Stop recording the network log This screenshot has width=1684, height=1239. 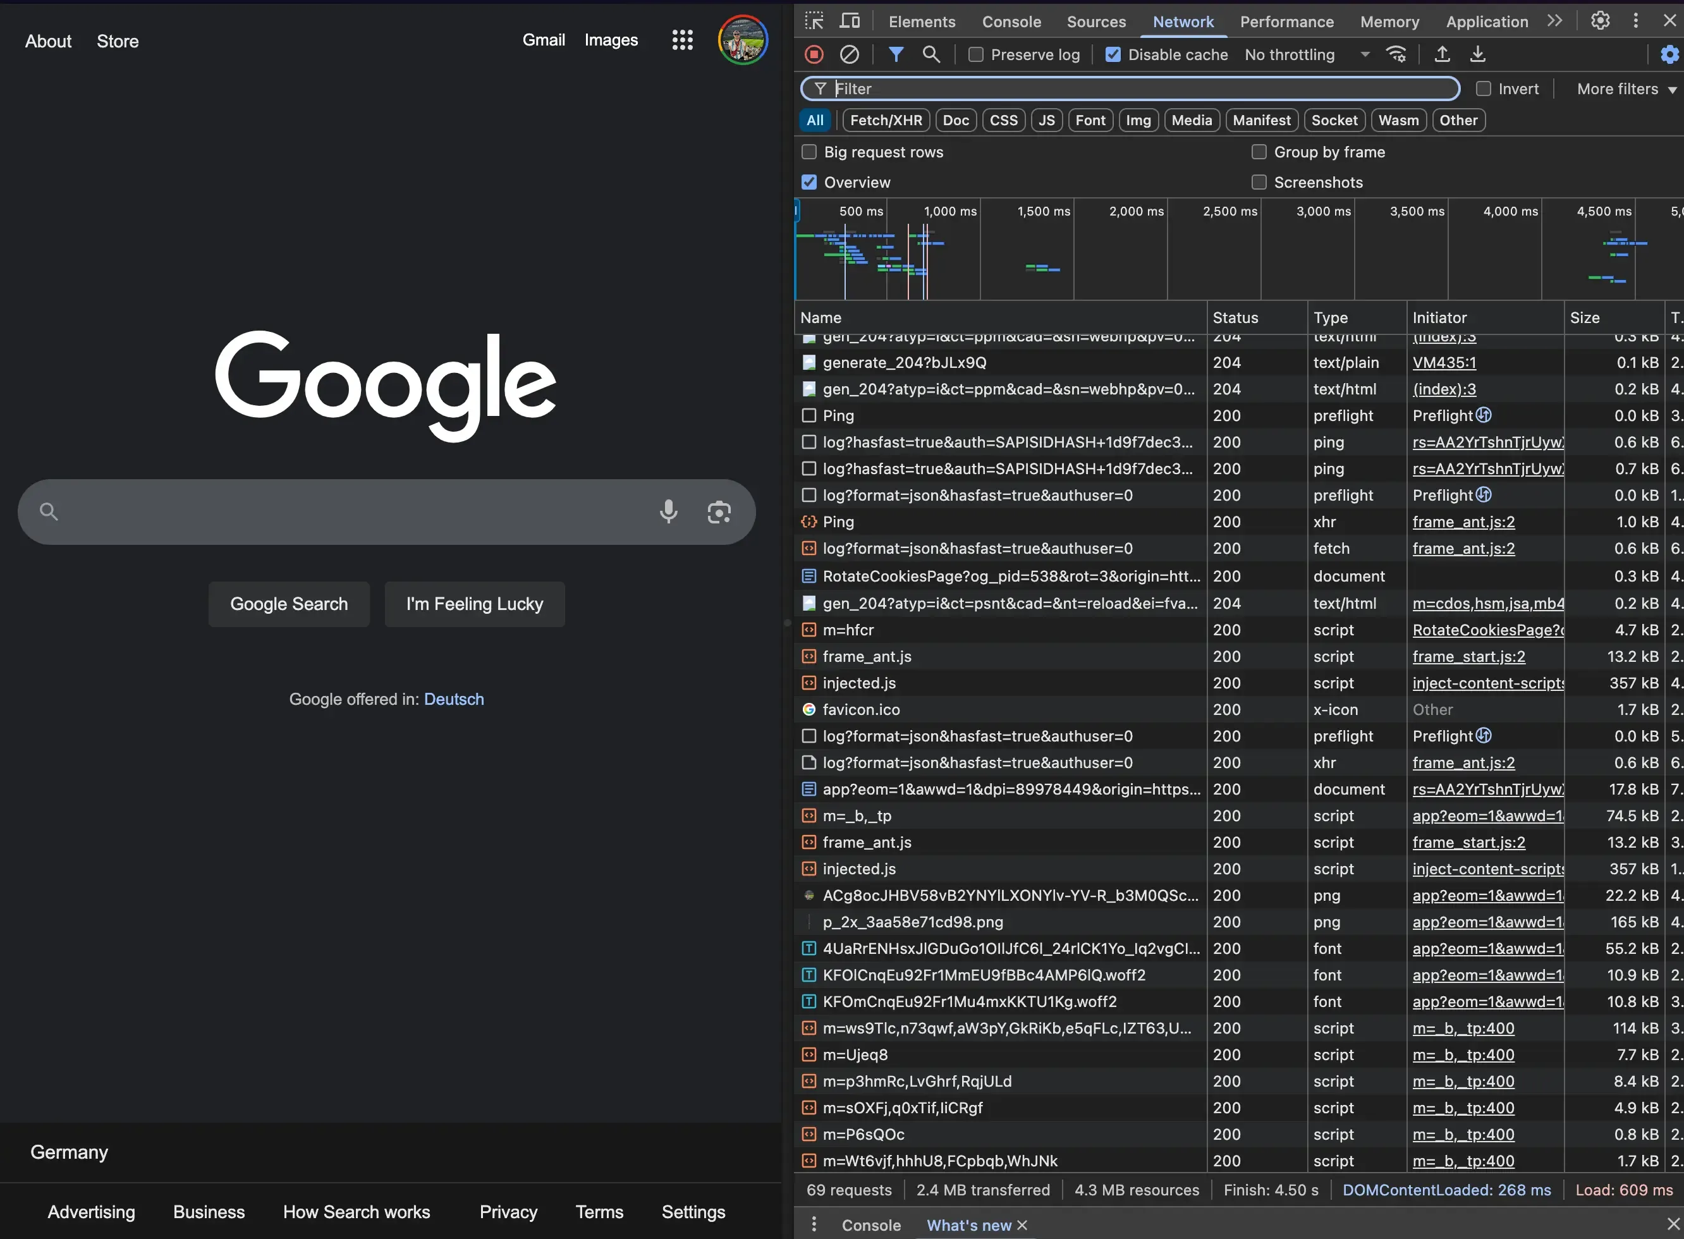tap(814, 54)
